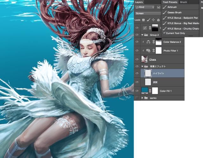The image size is (203, 158).
Task: Click the Color Balance 2 mask thumbnail
Action: pyautogui.click(x=159, y=42)
